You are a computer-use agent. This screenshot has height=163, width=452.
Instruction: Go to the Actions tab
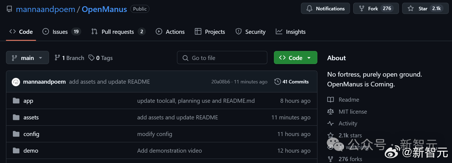coord(170,32)
